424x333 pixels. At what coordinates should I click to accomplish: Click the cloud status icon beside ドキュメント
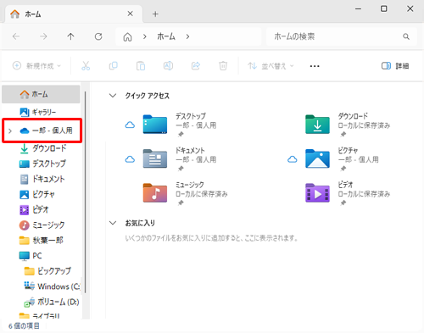(130, 159)
